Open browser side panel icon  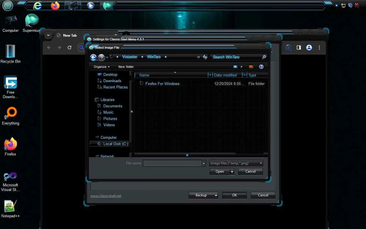[x=299, y=48]
